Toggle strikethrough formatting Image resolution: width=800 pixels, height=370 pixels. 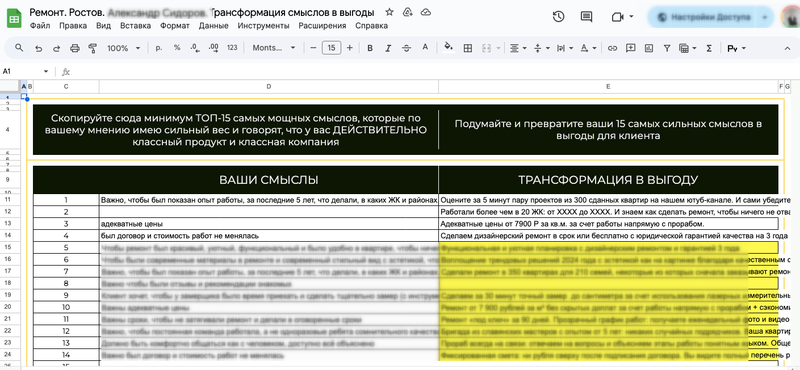click(407, 48)
